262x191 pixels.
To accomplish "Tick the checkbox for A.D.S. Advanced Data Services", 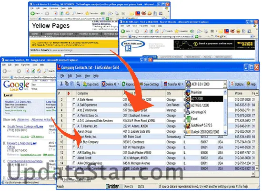I will click(x=74, y=121).
